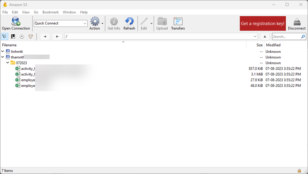The height and width of the screenshot is (174, 308).
Task: Go up to the parent folder
Action: click(265, 37)
